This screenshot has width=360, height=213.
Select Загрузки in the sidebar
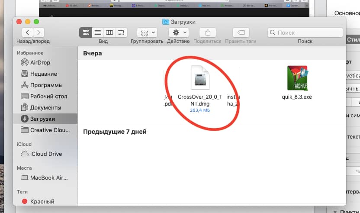click(x=45, y=119)
